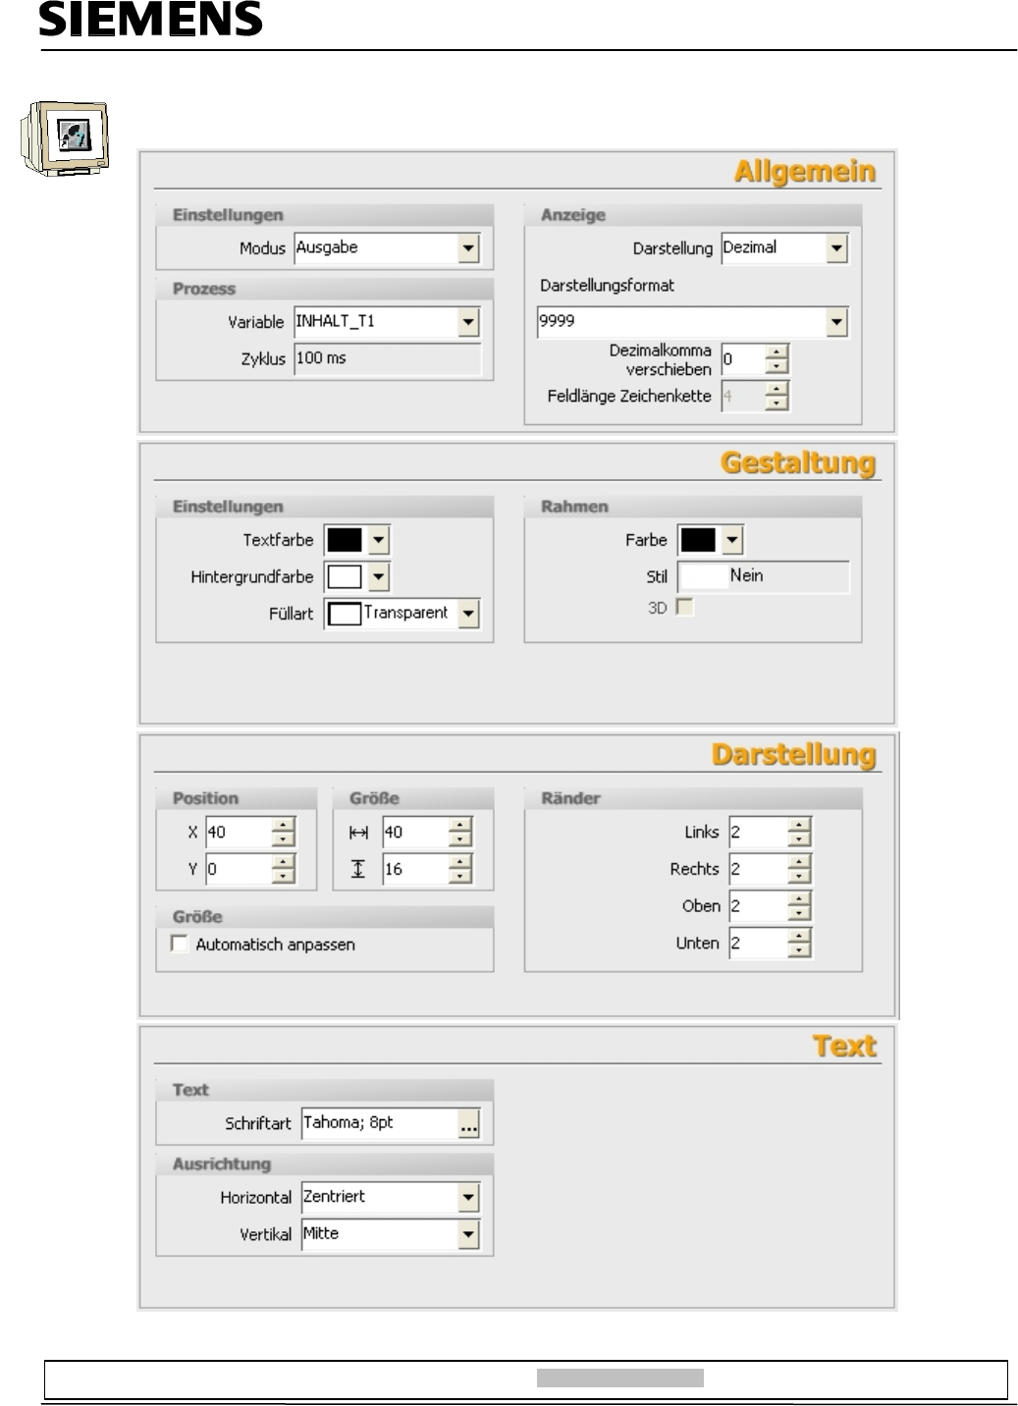The width and height of the screenshot is (1018, 1406).
Task: Increase the Dezimalkomma verschieben value
Action: tap(777, 352)
